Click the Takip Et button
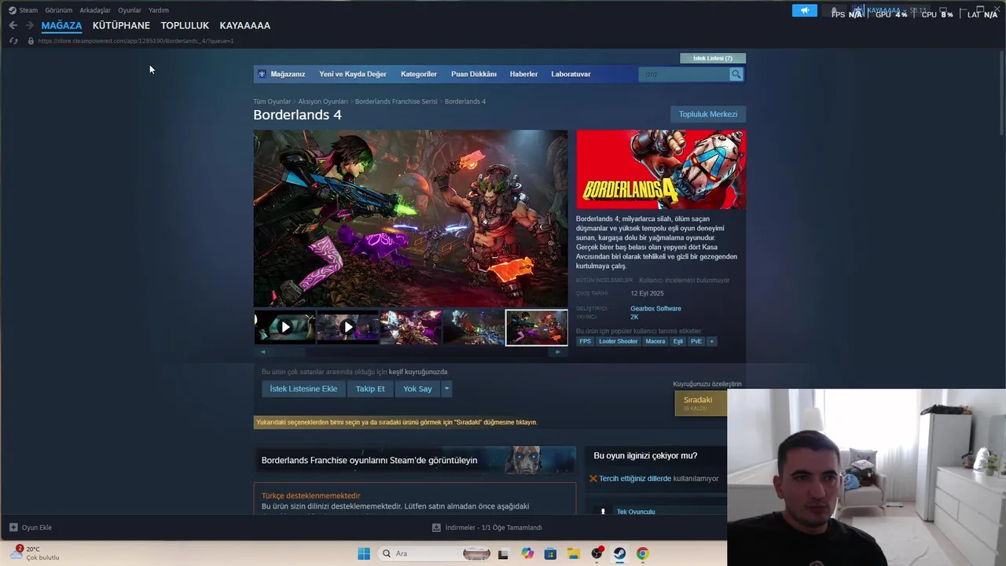The width and height of the screenshot is (1006, 566). pos(370,388)
